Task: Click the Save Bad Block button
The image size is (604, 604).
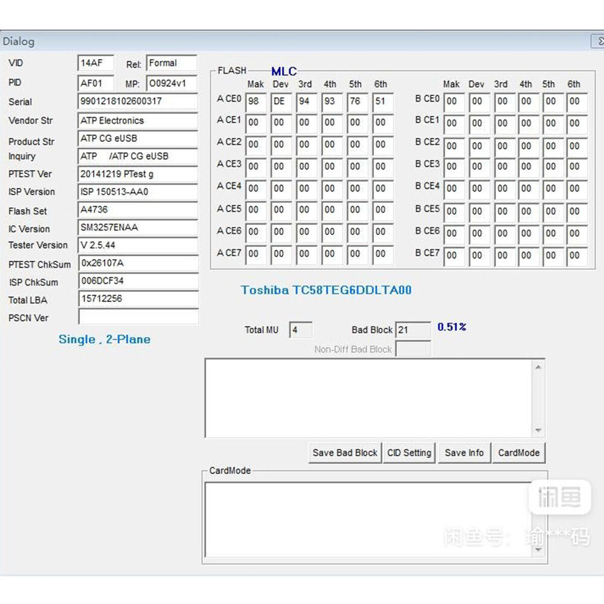Action: 345,453
